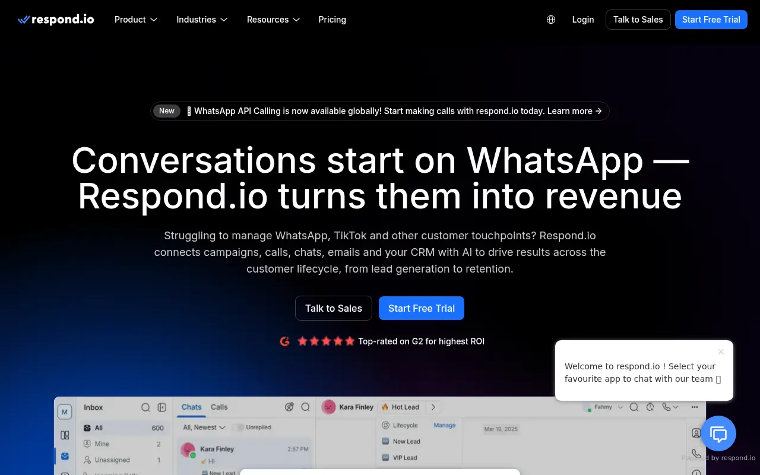Click the Manage link next to Lifecycle
Image resolution: width=760 pixels, height=475 pixels.
click(x=445, y=425)
